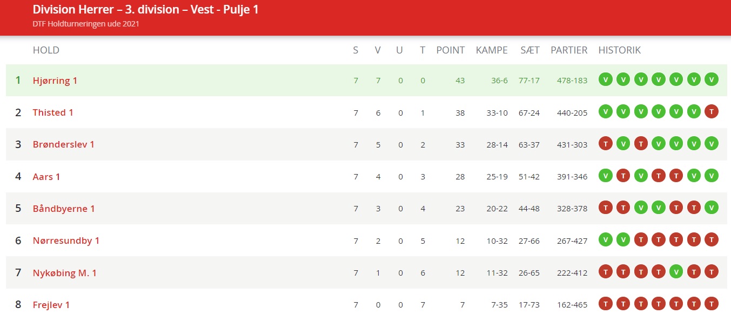731x327 pixels.
Task: Click Nørresundby 1's first green V history badge
Action: click(606, 240)
